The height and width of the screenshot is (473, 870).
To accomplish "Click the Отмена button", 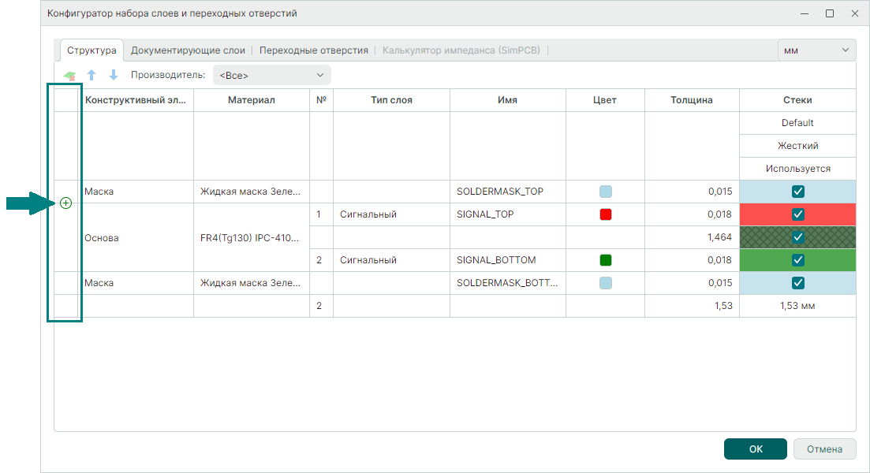I will (x=824, y=449).
